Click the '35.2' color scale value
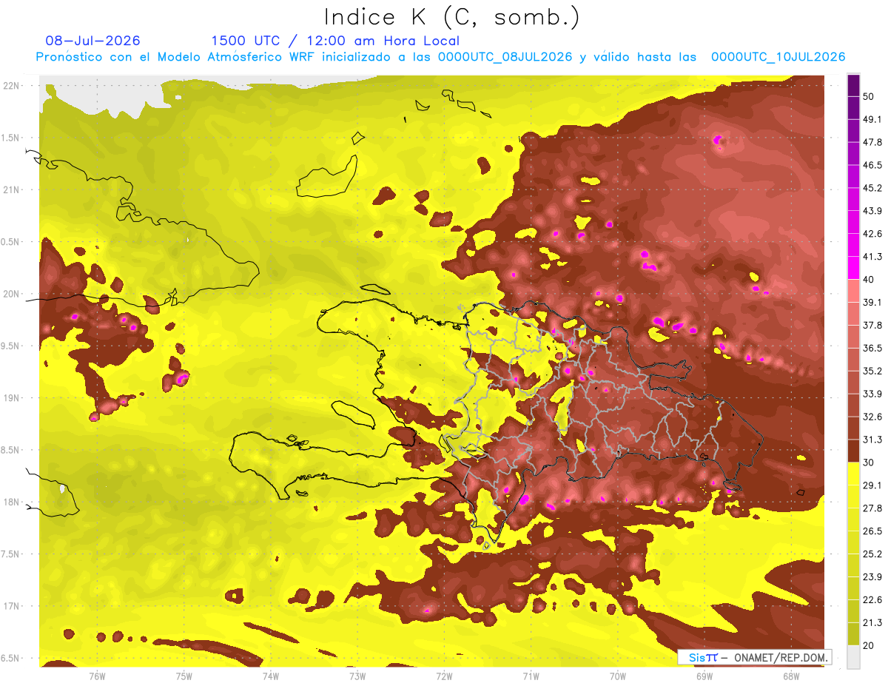Screen dimensions: 888x686 click(x=872, y=371)
